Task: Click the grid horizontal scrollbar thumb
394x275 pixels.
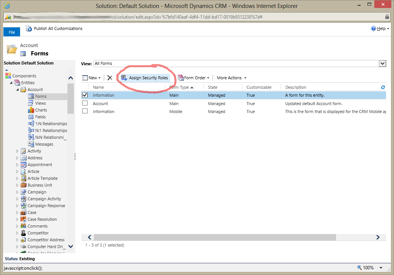Action: (x=215, y=237)
